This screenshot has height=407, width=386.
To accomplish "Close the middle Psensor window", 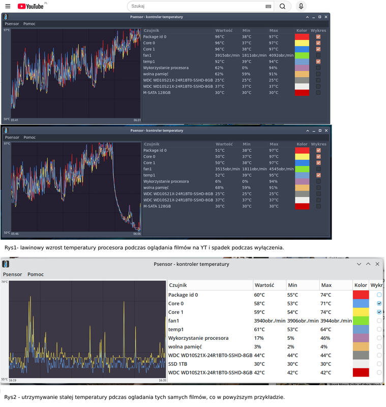I will (326, 131).
